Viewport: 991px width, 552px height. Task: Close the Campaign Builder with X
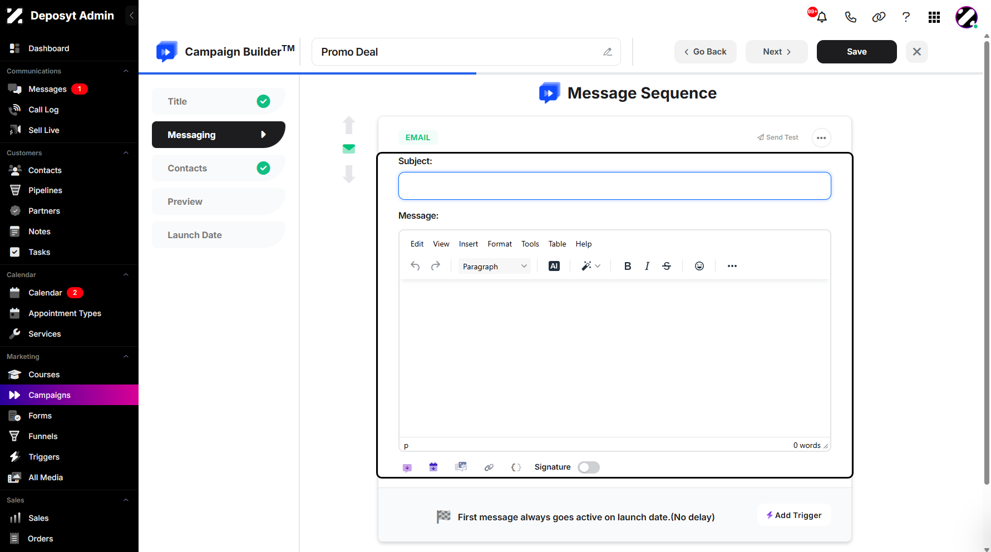pyautogui.click(x=917, y=52)
